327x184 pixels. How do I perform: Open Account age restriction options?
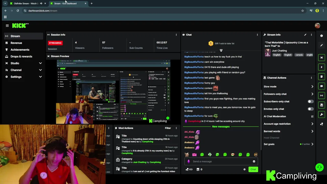click(x=288, y=124)
